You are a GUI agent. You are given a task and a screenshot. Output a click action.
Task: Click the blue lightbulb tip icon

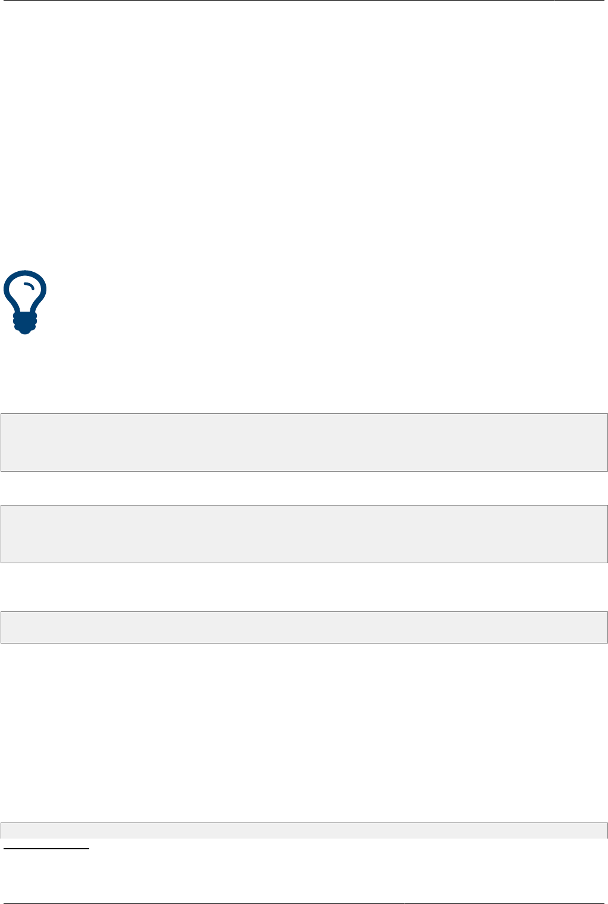(x=25, y=302)
